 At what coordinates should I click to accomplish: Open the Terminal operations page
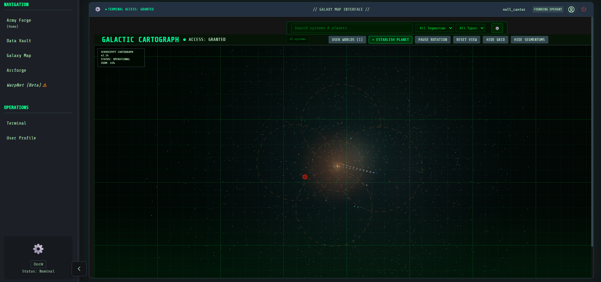click(16, 123)
